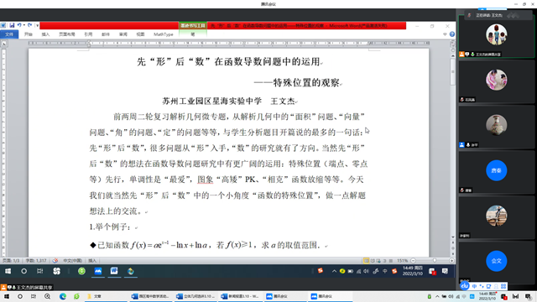This screenshot has width=537, height=302.
Task: Click language 中文(中国) in status bar
Action: [72, 261]
